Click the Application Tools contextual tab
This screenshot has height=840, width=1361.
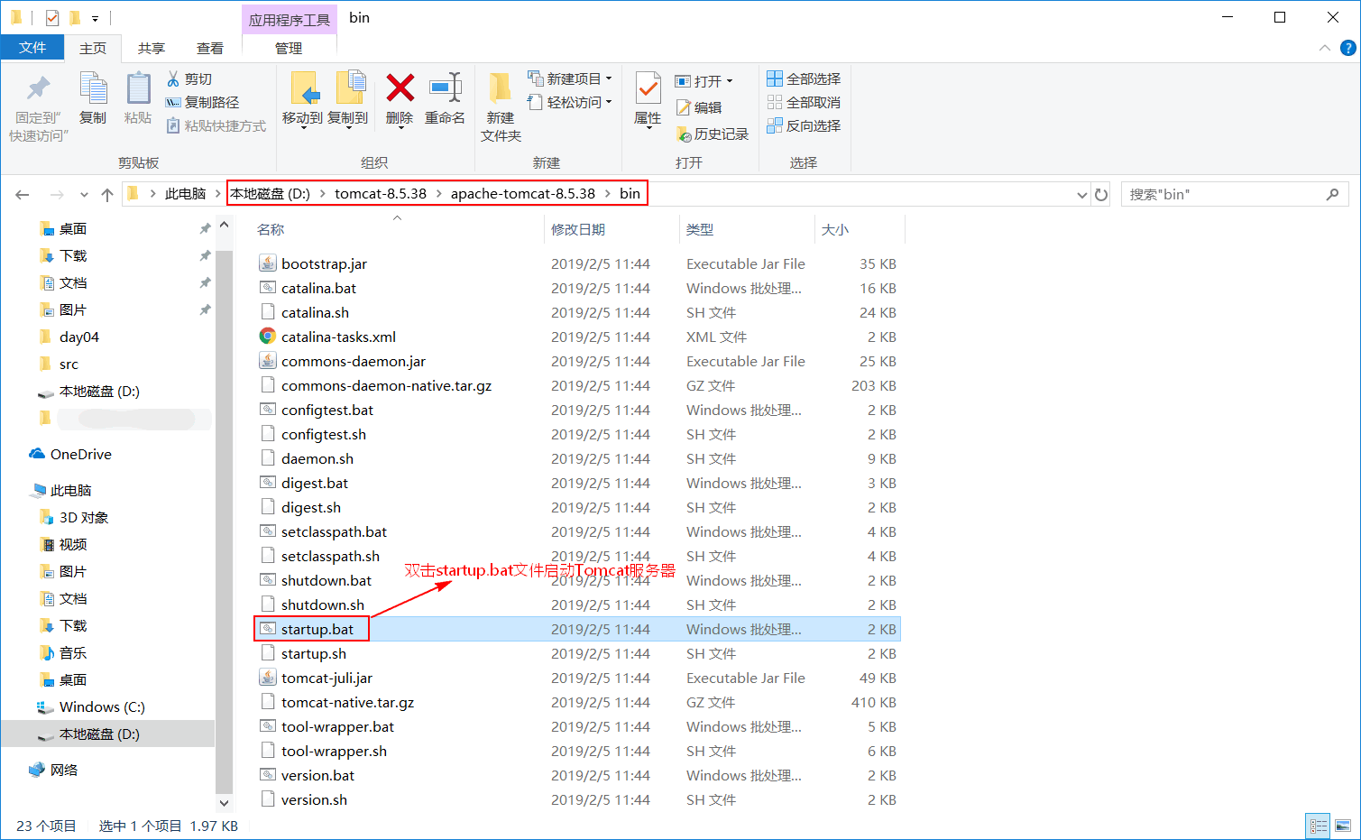pos(290,20)
